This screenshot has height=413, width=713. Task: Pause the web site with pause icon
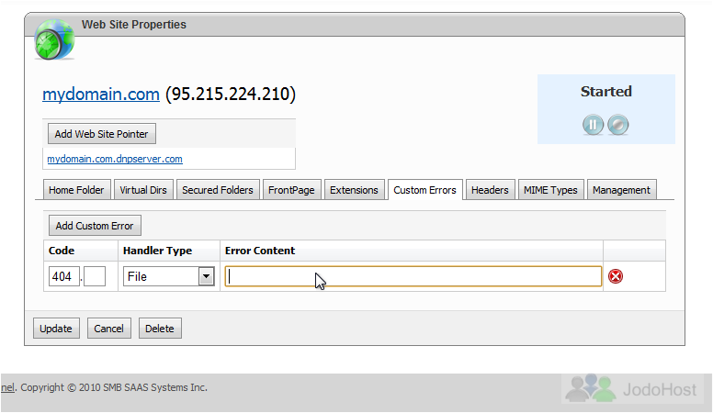tap(593, 125)
